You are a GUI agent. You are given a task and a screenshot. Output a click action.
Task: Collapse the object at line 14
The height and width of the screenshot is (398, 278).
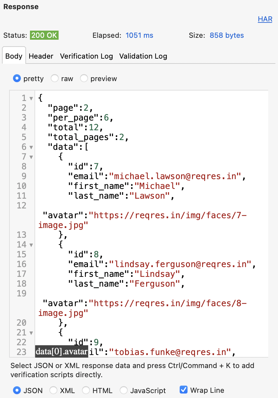(x=31, y=245)
